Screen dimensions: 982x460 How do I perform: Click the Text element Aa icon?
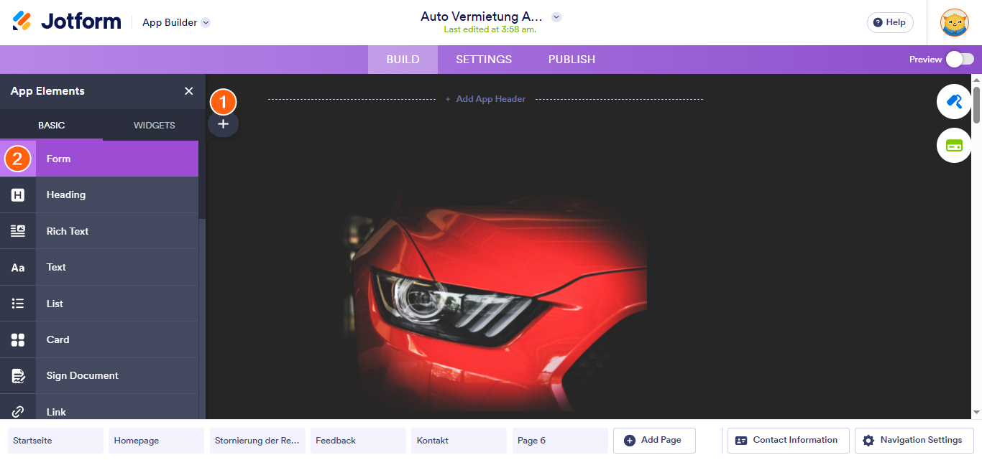pyautogui.click(x=18, y=268)
